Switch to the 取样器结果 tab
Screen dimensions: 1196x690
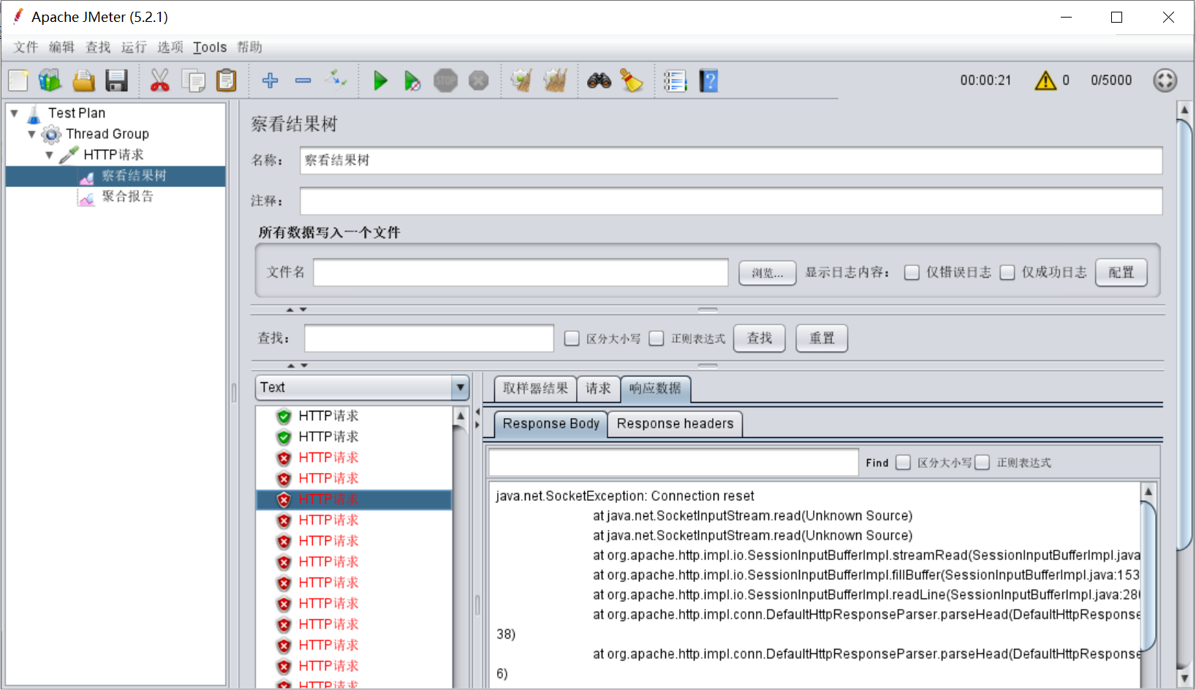[535, 389]
